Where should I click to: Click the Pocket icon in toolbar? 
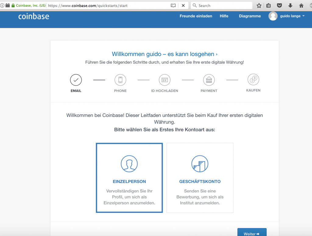click(279, 5)
